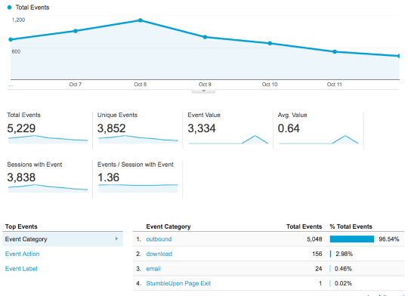Viewport: 408px width, 296px height.
Task: Click the 600 axis label on chart
Action: click(x=16, y=51)
